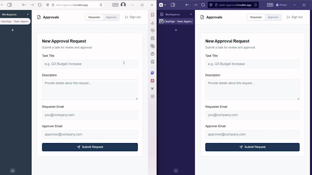312x175 pixels.
Task: Open VPN button in right private window
Action: click(270, 5)
